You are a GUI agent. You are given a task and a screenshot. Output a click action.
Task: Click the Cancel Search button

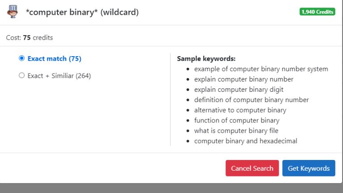[252, 168]
